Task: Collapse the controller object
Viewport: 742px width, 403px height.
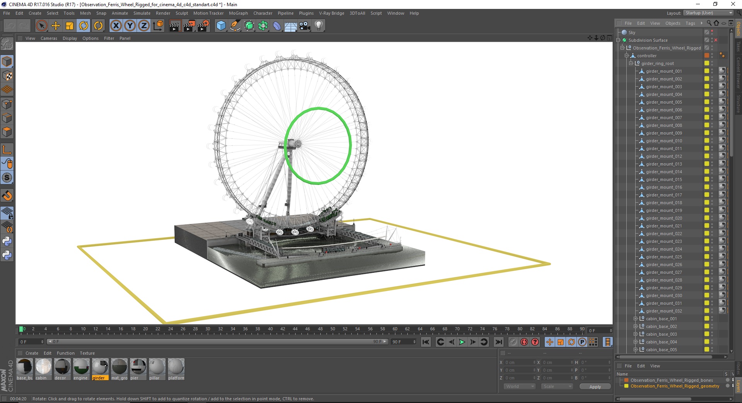Action: click(627, 56)
